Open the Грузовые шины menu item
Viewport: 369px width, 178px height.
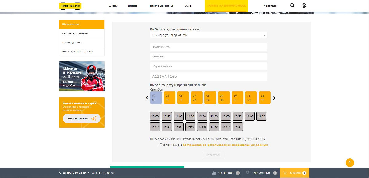[x=161, y=6]
